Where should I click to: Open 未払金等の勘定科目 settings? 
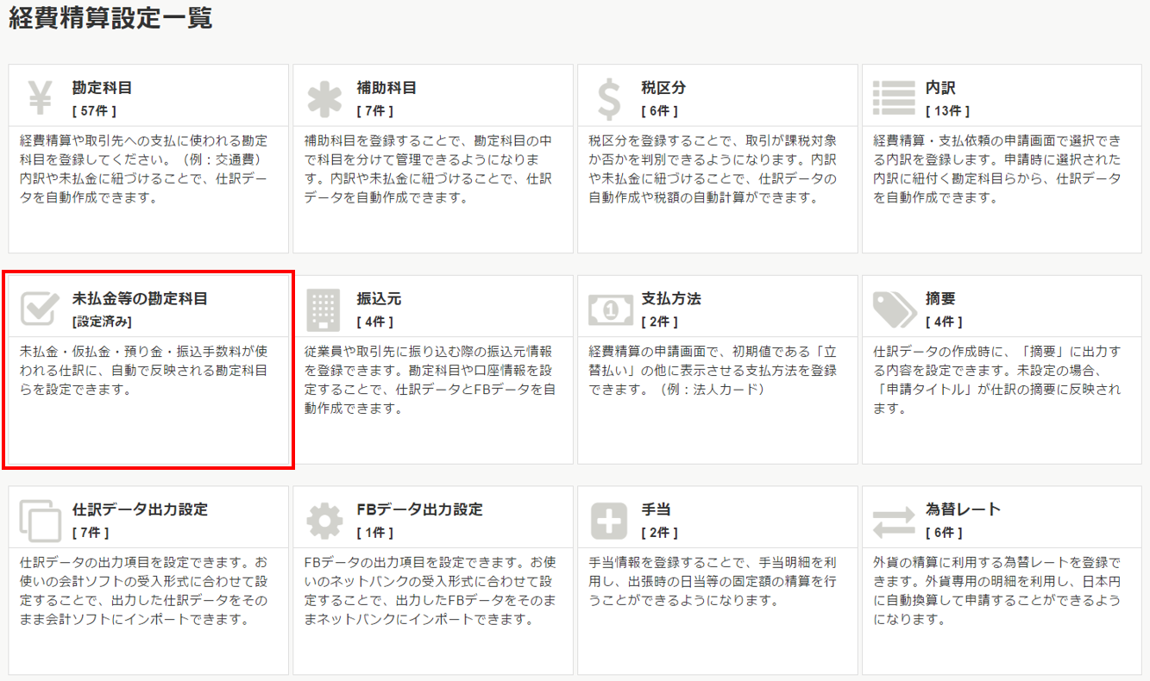point(140,299)
